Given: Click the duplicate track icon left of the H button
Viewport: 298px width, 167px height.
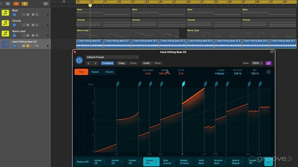Looking at the screenshot, I should point(8,4).
